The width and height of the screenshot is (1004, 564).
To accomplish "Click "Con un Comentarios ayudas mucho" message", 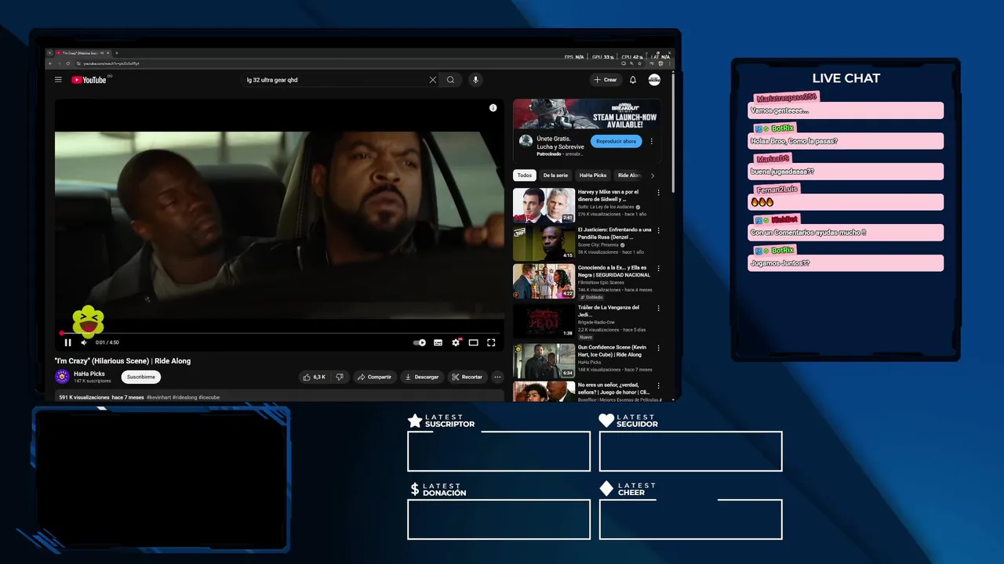I will [x=846, y=233].
